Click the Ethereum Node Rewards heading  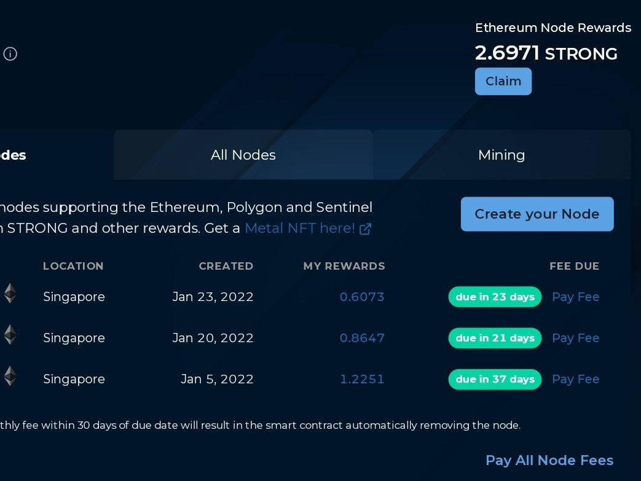pos(553,28)
